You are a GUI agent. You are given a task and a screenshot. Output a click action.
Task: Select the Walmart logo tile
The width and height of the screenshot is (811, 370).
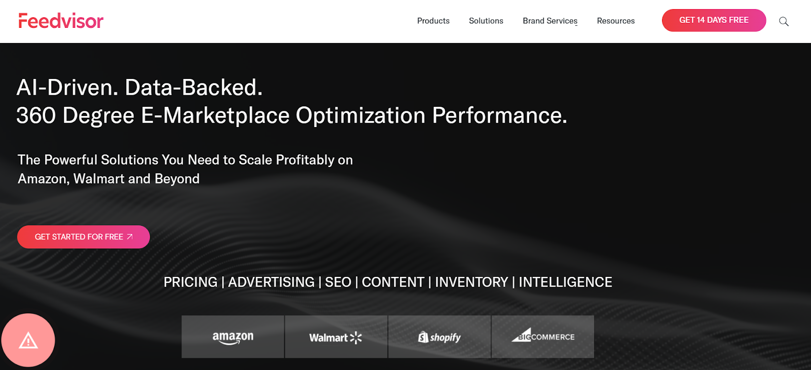pyautogui.click(x=336, y=337)
